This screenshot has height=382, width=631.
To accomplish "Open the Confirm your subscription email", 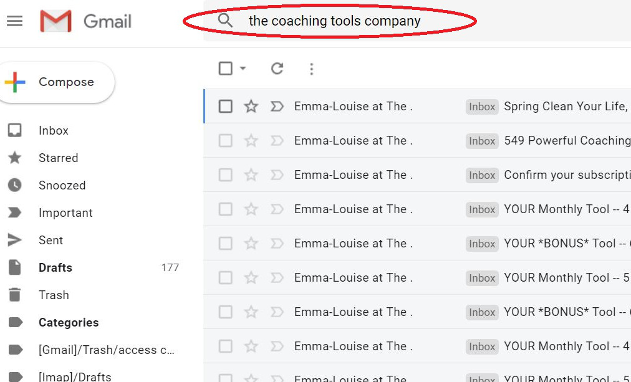I will 417,175.
